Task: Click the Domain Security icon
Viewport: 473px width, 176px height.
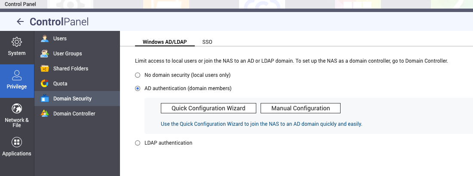Action: [45, 99]
